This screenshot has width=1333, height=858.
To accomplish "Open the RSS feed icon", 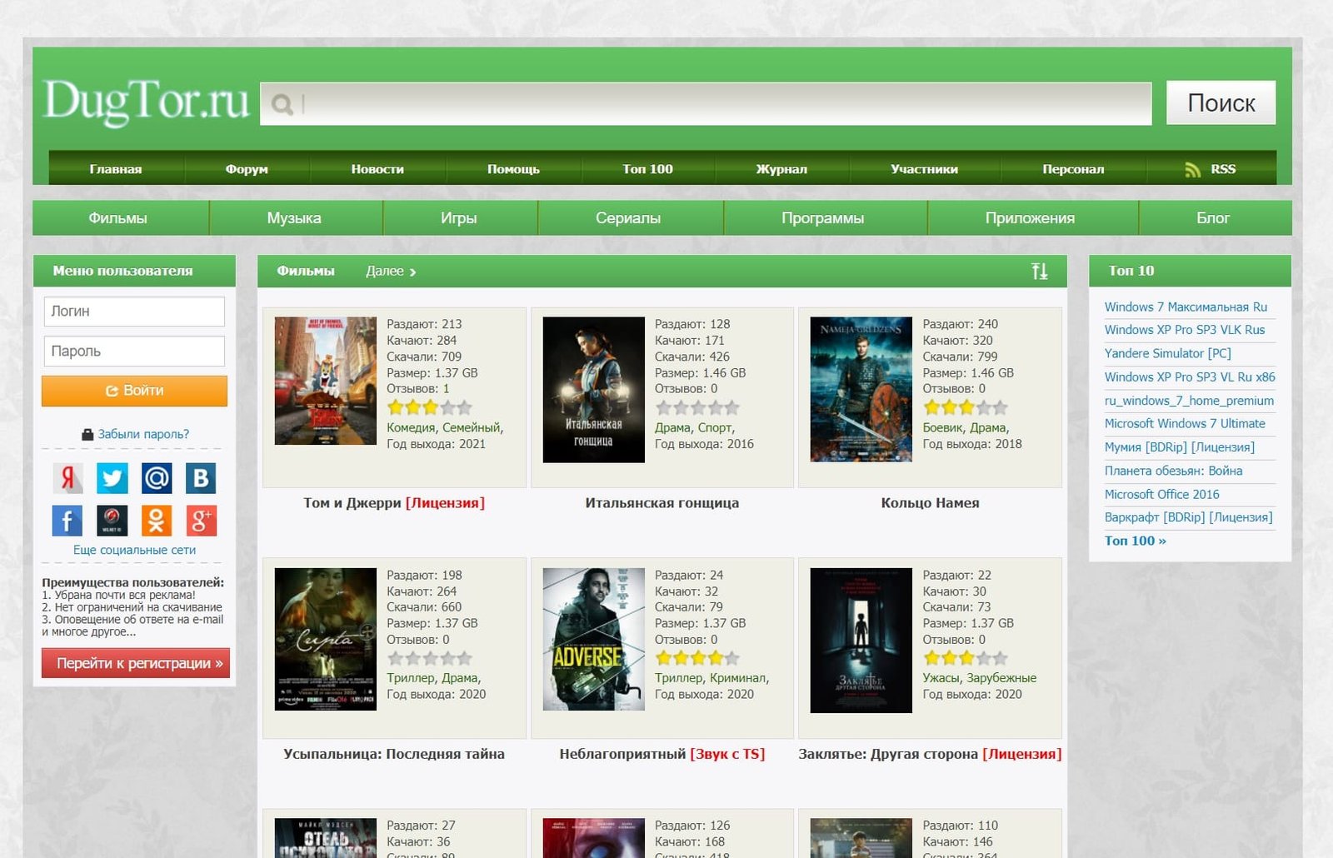I will [1193, 169].
